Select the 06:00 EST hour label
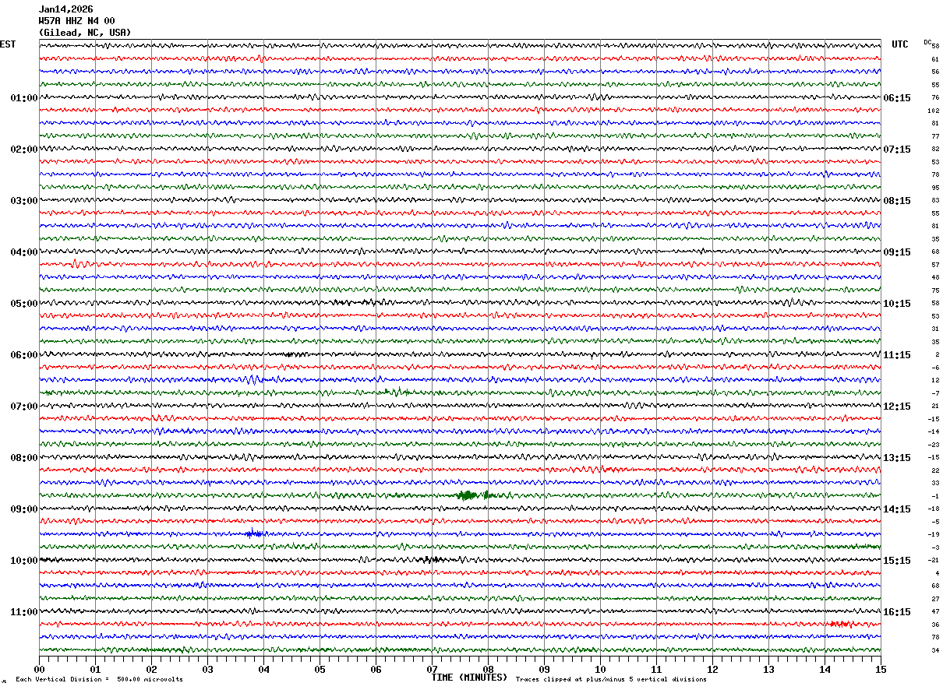The width and height of the screenshot is (943, 690). click(24, 355)
